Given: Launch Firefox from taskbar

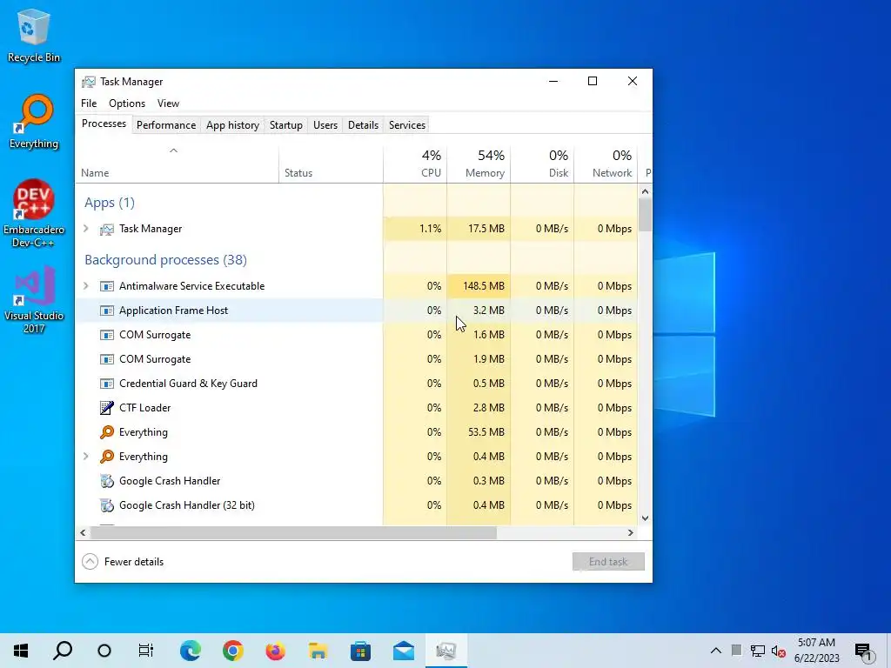Looking at the screenshot, I should (x=276, y=651).
